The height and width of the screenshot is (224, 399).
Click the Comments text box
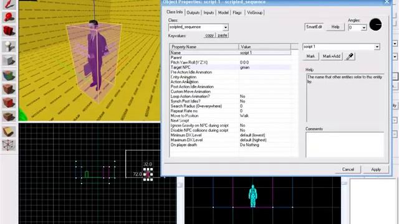(345, 144)
